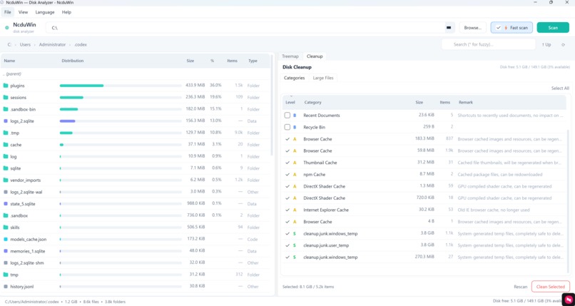Click the .tmp folder icon
The image size is (575, 306).
6,133
